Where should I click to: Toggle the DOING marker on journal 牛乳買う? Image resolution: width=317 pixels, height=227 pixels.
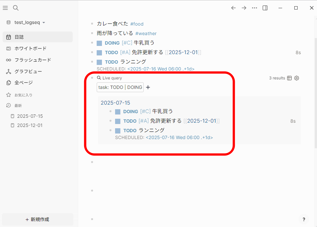(112, 43)
